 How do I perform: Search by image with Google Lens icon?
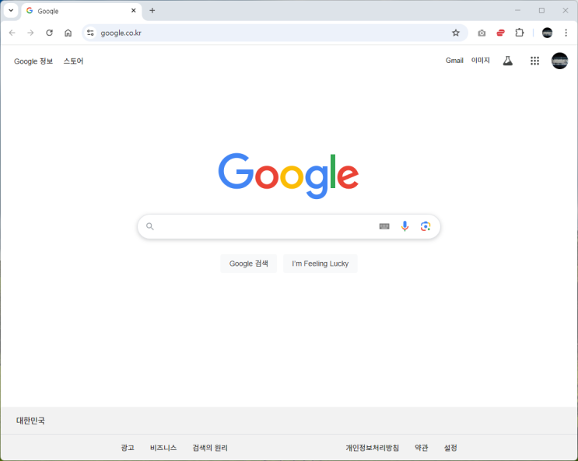426,226
